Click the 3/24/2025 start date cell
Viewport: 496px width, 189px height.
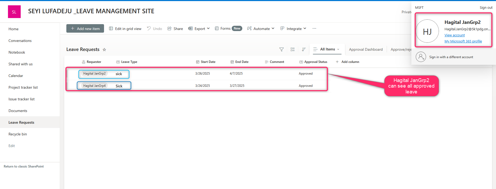(202, 86)
